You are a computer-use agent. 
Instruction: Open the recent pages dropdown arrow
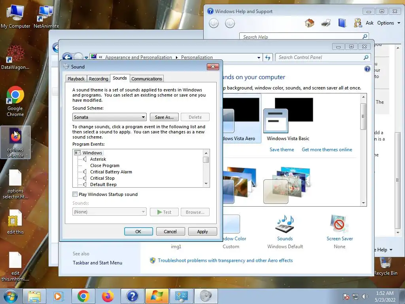click(x=86, y=58)
